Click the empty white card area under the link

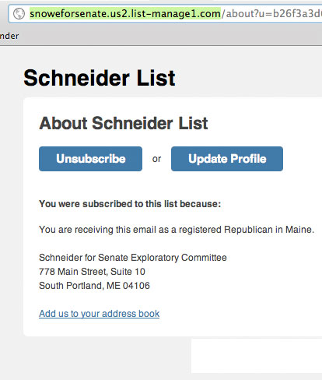pyautogui.click(x=171, y=328)
